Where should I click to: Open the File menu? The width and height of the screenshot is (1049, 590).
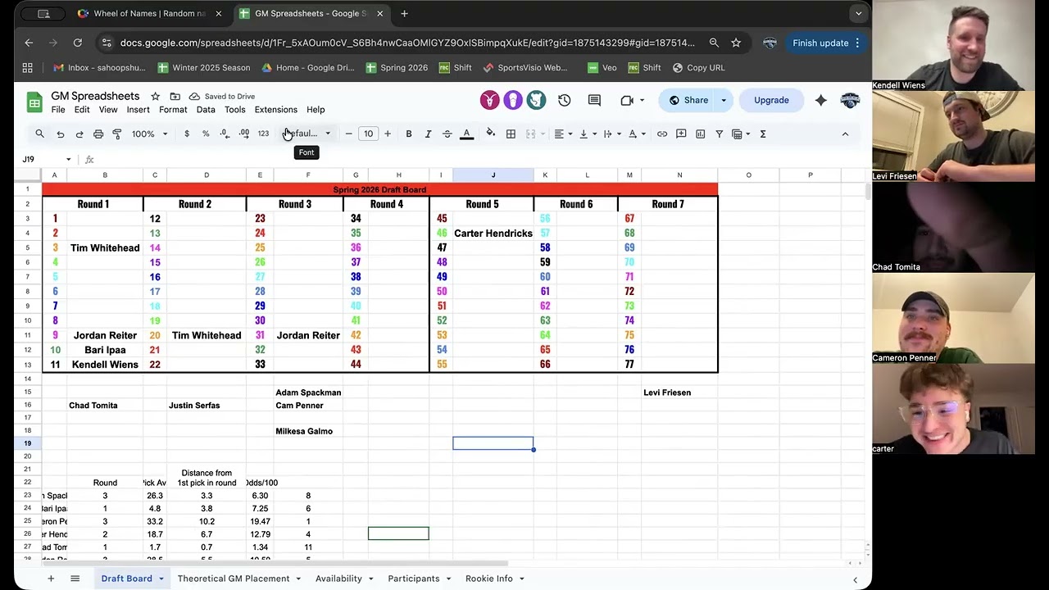click(x=58, y=110)
